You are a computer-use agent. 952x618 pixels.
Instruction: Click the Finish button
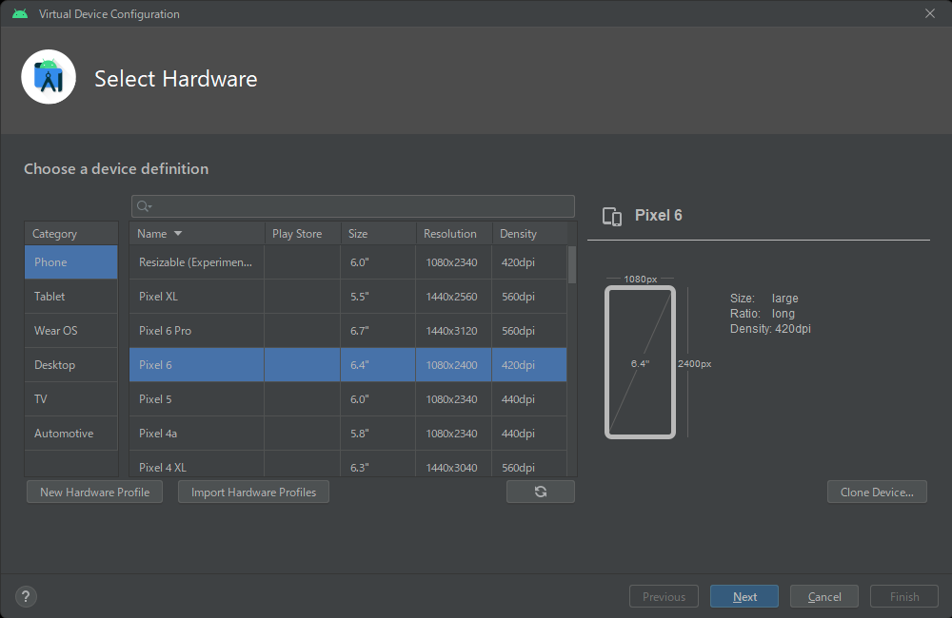pyautogui.click(x=904, y=597)
